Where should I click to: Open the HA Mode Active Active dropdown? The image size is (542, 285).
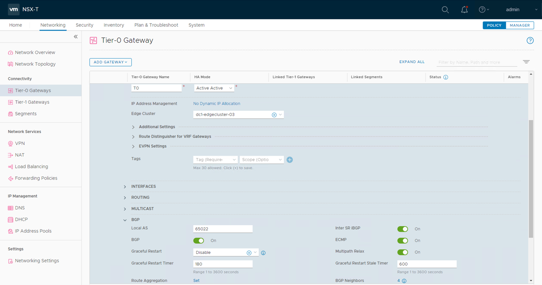pyautogui.click(x=214, y=88)
